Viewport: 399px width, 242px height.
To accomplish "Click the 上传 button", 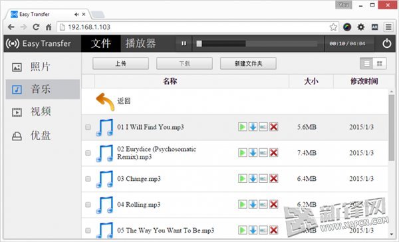I will click(x=120, y=63).
